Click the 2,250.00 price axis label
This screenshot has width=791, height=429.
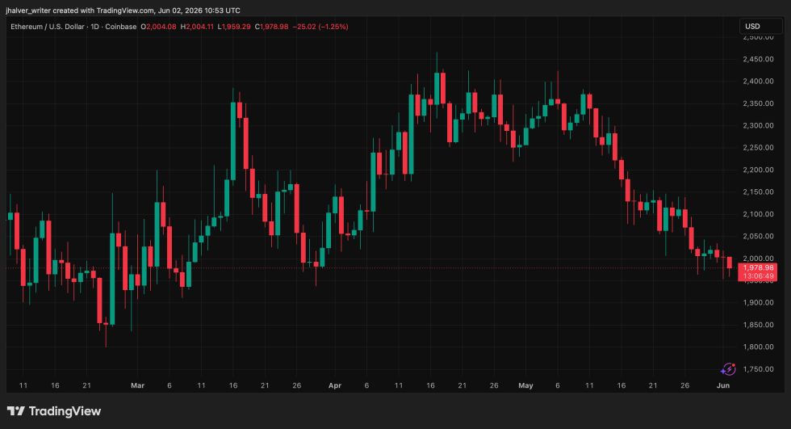point(758,148)
